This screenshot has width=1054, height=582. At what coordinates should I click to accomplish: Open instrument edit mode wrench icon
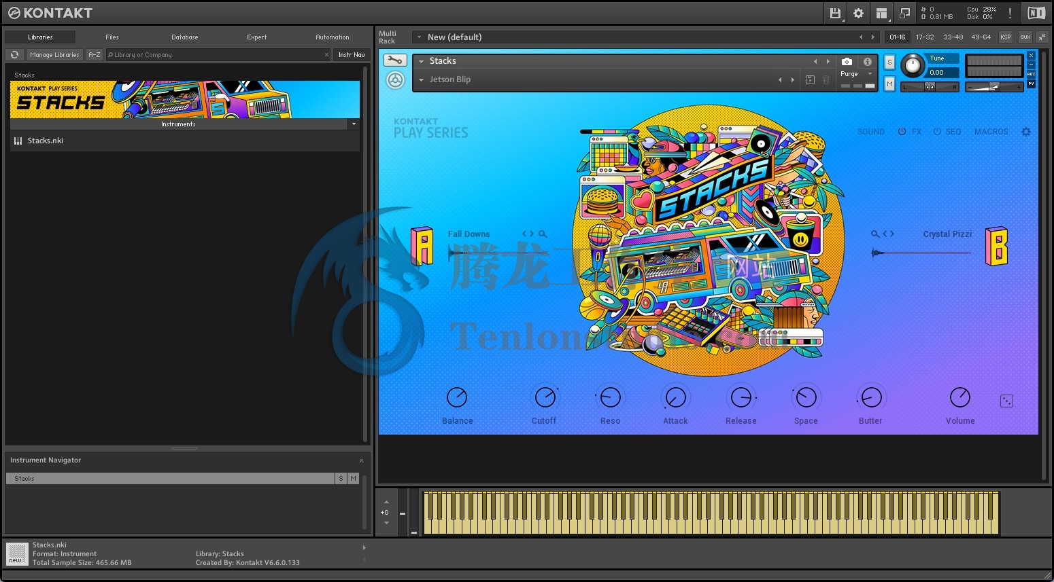click(x=395, y=60)
